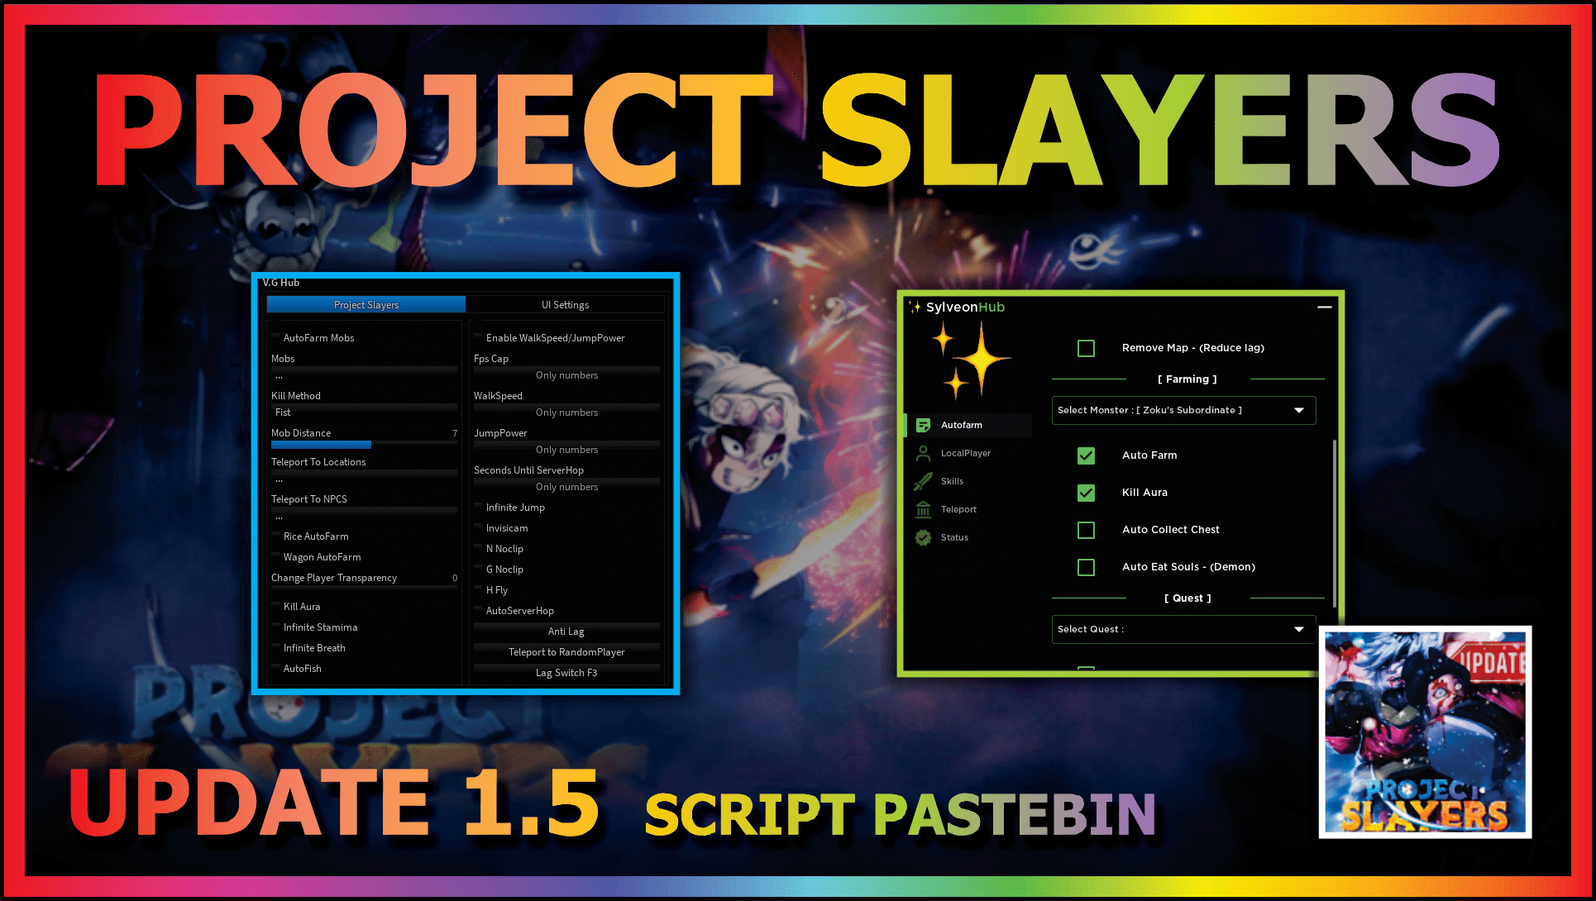Viewport: 1596px width, 901px height.
Task: Click the WalkSpeed input field
Action: pyautogui.click(x=568, y=411)
